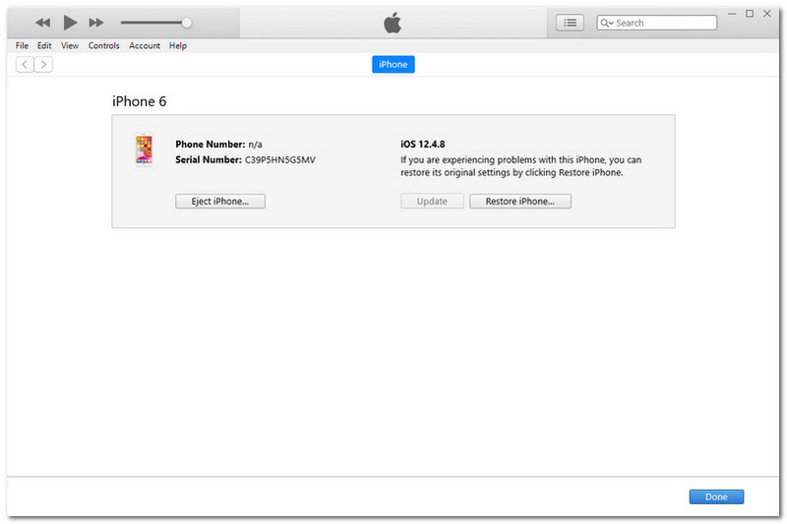Open the Edit menu
Viewport: 787px width, 524px height.
point(44,45)
